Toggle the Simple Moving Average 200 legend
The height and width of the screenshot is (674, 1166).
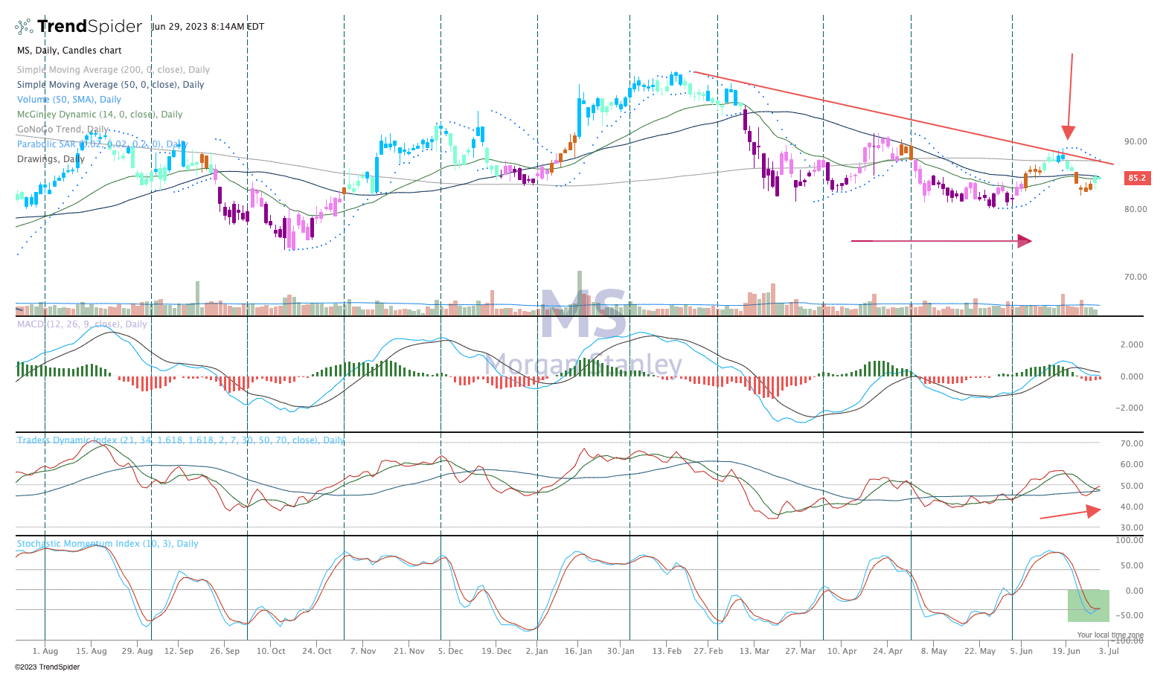[113, 70]
